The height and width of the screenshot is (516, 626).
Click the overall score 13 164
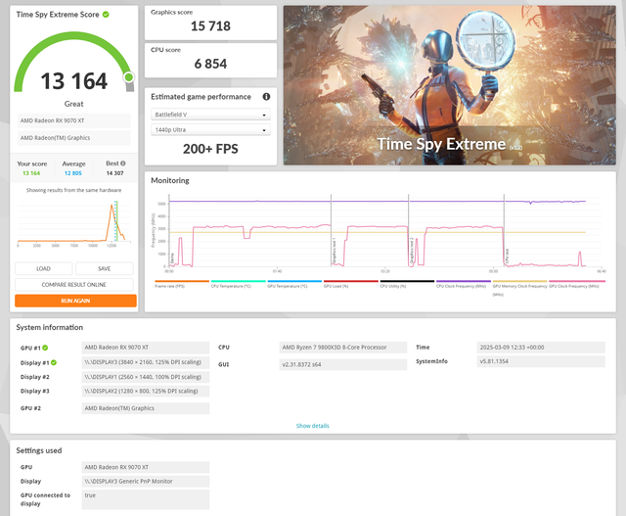(74, 81)
